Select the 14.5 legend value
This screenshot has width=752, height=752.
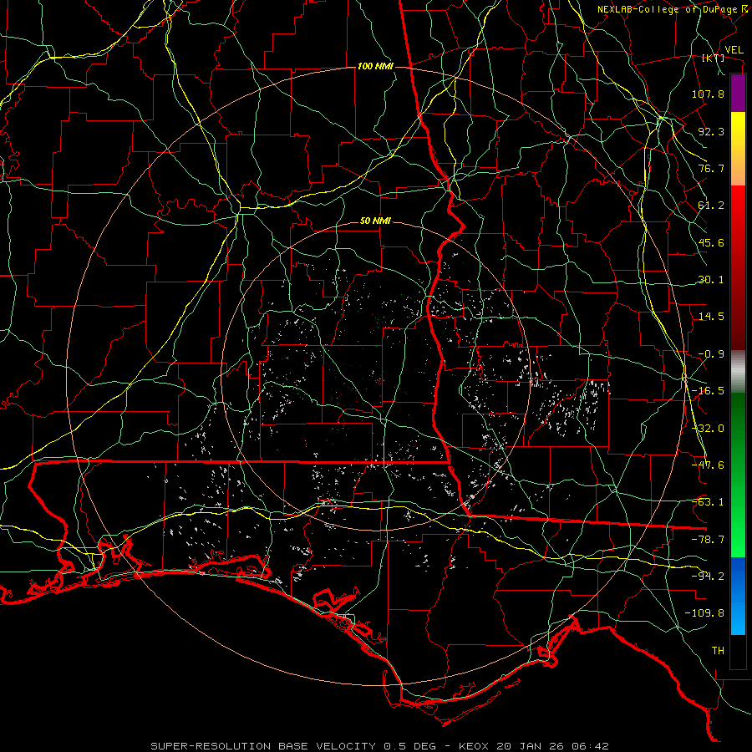pyautogui.click(x=711, y=317)
